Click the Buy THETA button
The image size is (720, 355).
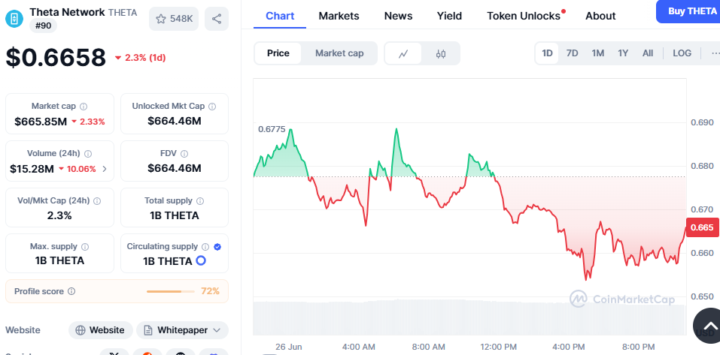(x=688, y=11)
